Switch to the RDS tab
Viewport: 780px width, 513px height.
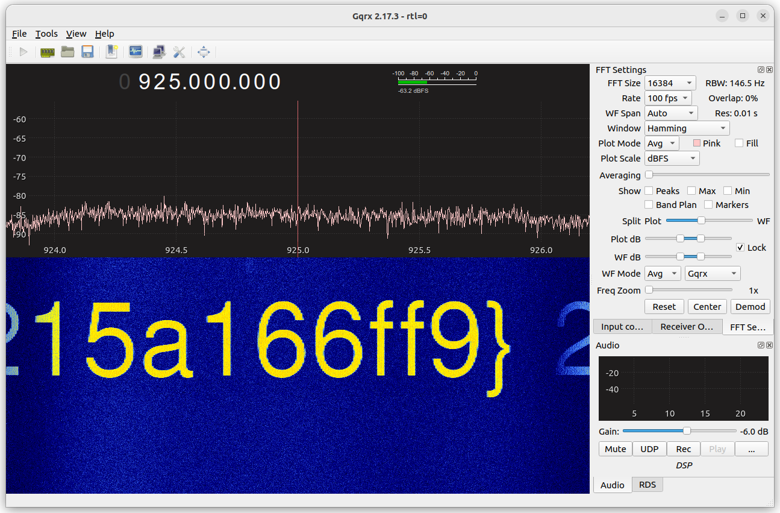pos(647,484)
